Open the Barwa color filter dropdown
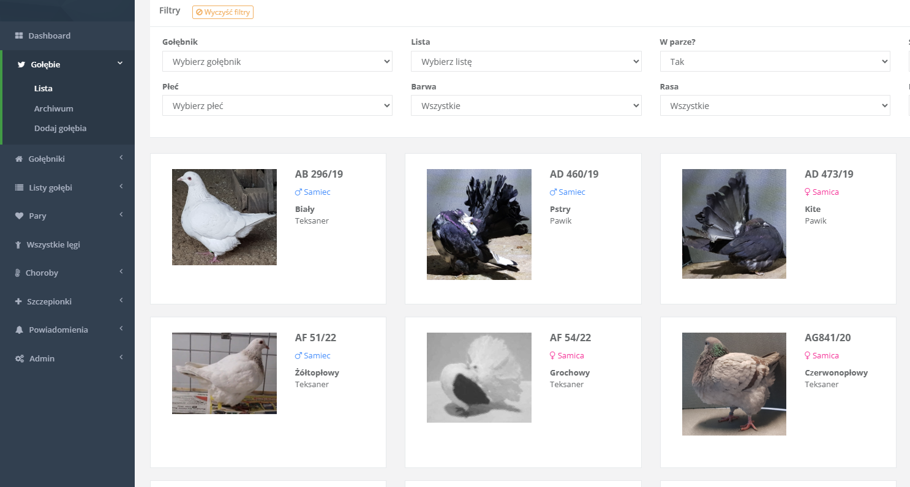 point(525,105)
